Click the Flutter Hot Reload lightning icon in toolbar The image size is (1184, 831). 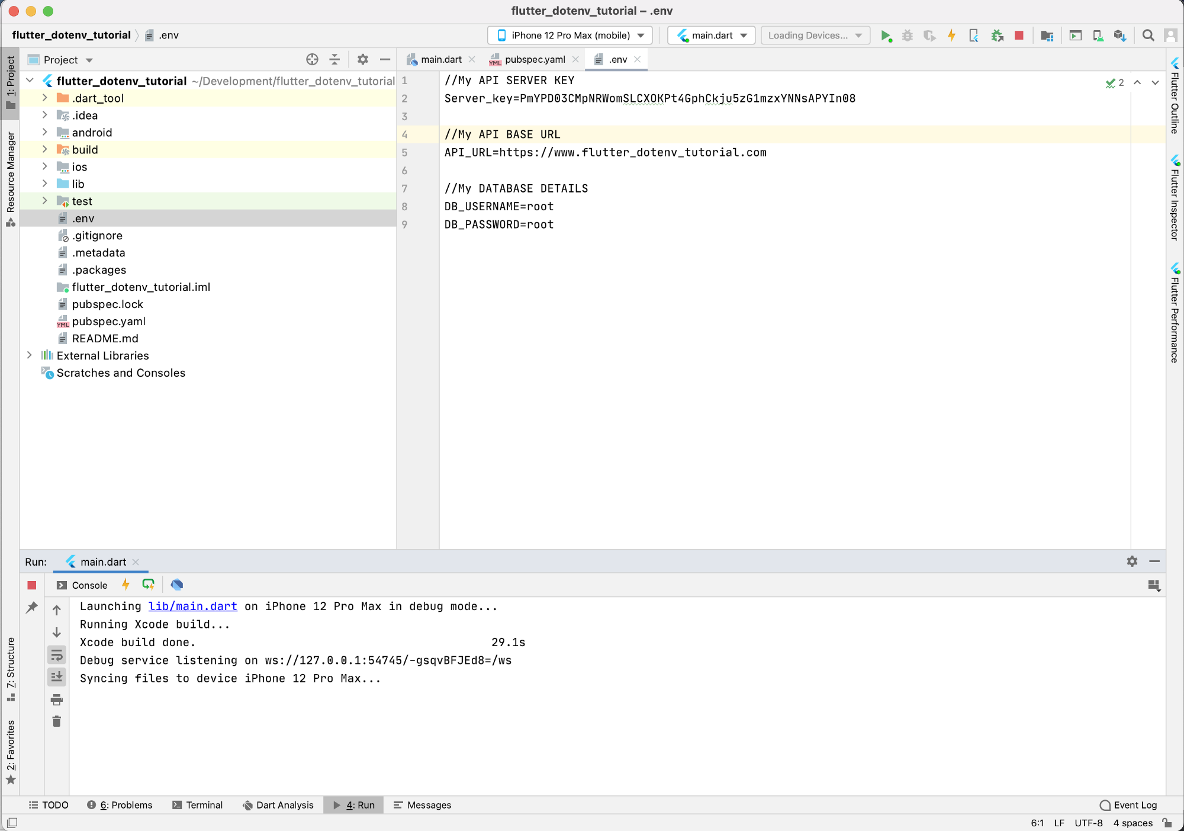(x=951, y=36)
